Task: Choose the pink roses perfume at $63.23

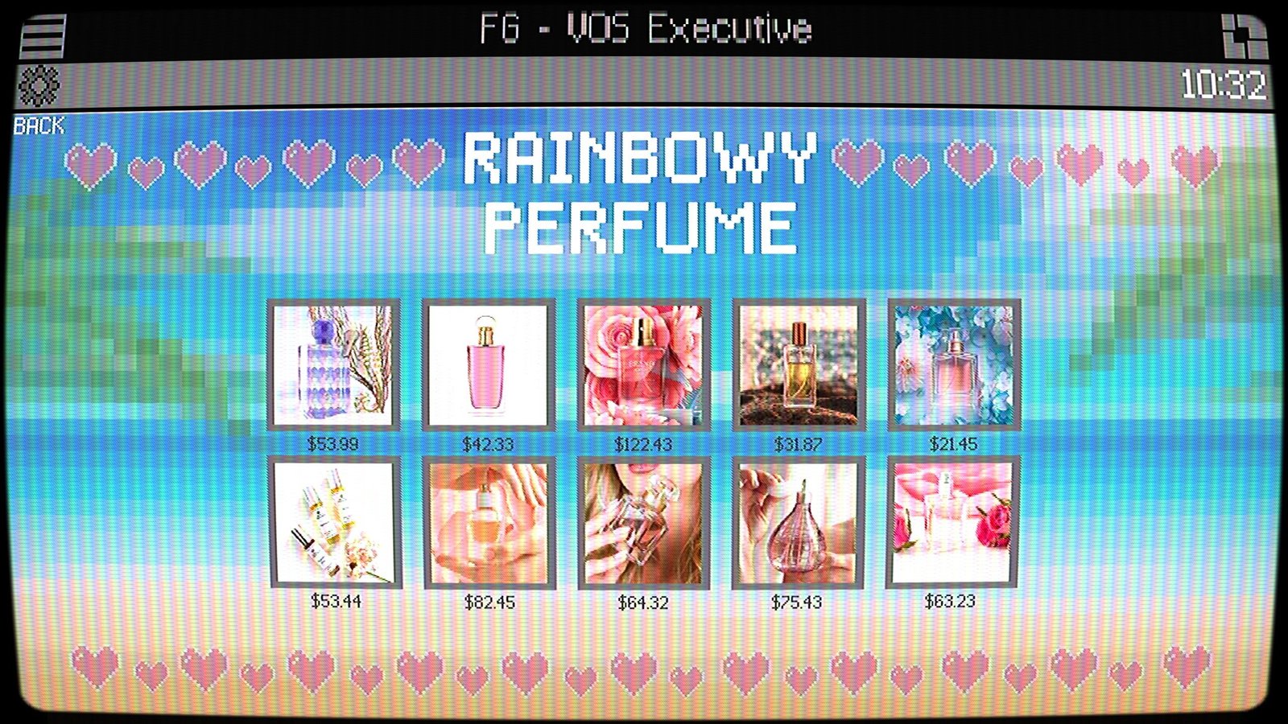Action: tap(952, 523)
